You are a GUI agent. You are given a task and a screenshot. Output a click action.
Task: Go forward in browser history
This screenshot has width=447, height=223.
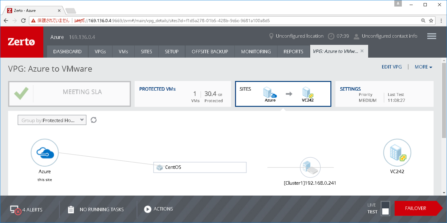[15, 21]
